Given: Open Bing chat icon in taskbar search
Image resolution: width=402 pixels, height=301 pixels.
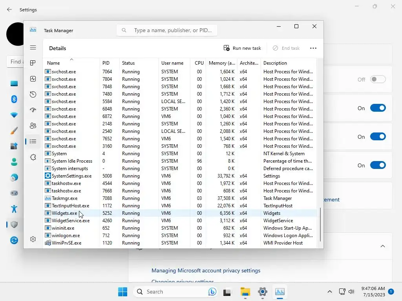Looking at the screenshot, I should [x=212, y=292].
